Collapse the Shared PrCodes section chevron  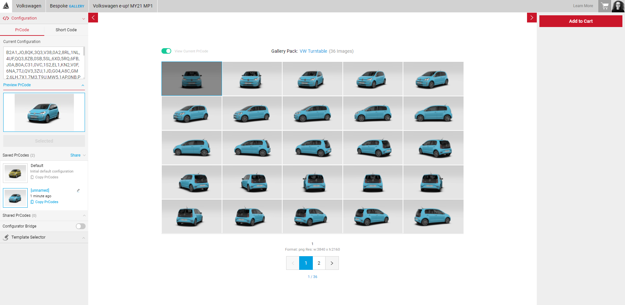pos(84,215)
